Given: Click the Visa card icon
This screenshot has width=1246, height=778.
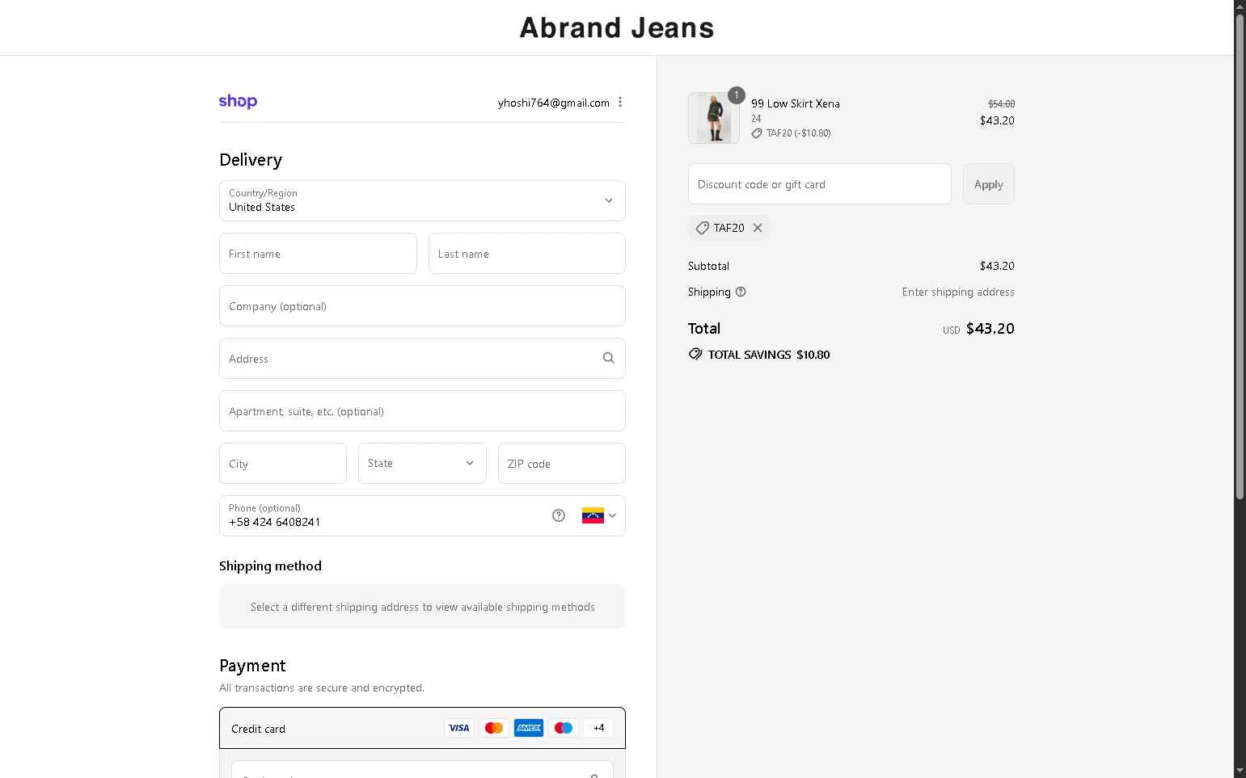Looking at the screenshot, I should (x=459, y=728).
